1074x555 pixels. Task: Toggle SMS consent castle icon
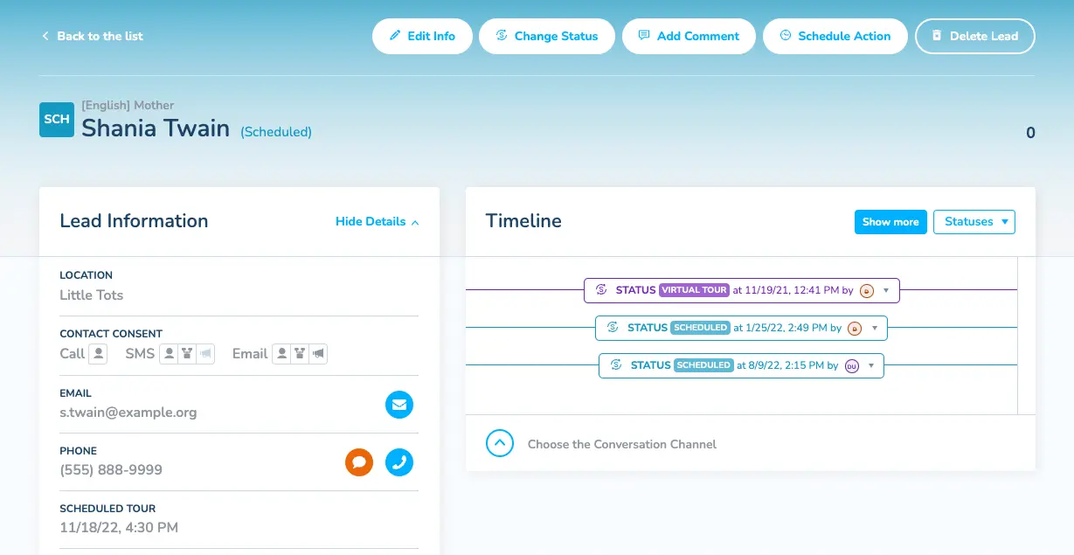point(187,354)
